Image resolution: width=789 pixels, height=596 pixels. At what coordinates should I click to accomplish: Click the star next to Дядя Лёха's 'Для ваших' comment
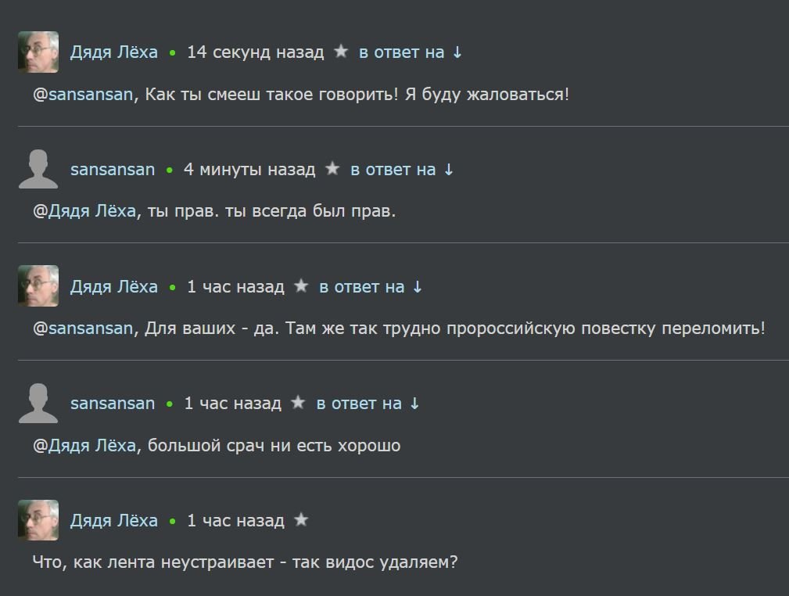click(x=301, y=286)
